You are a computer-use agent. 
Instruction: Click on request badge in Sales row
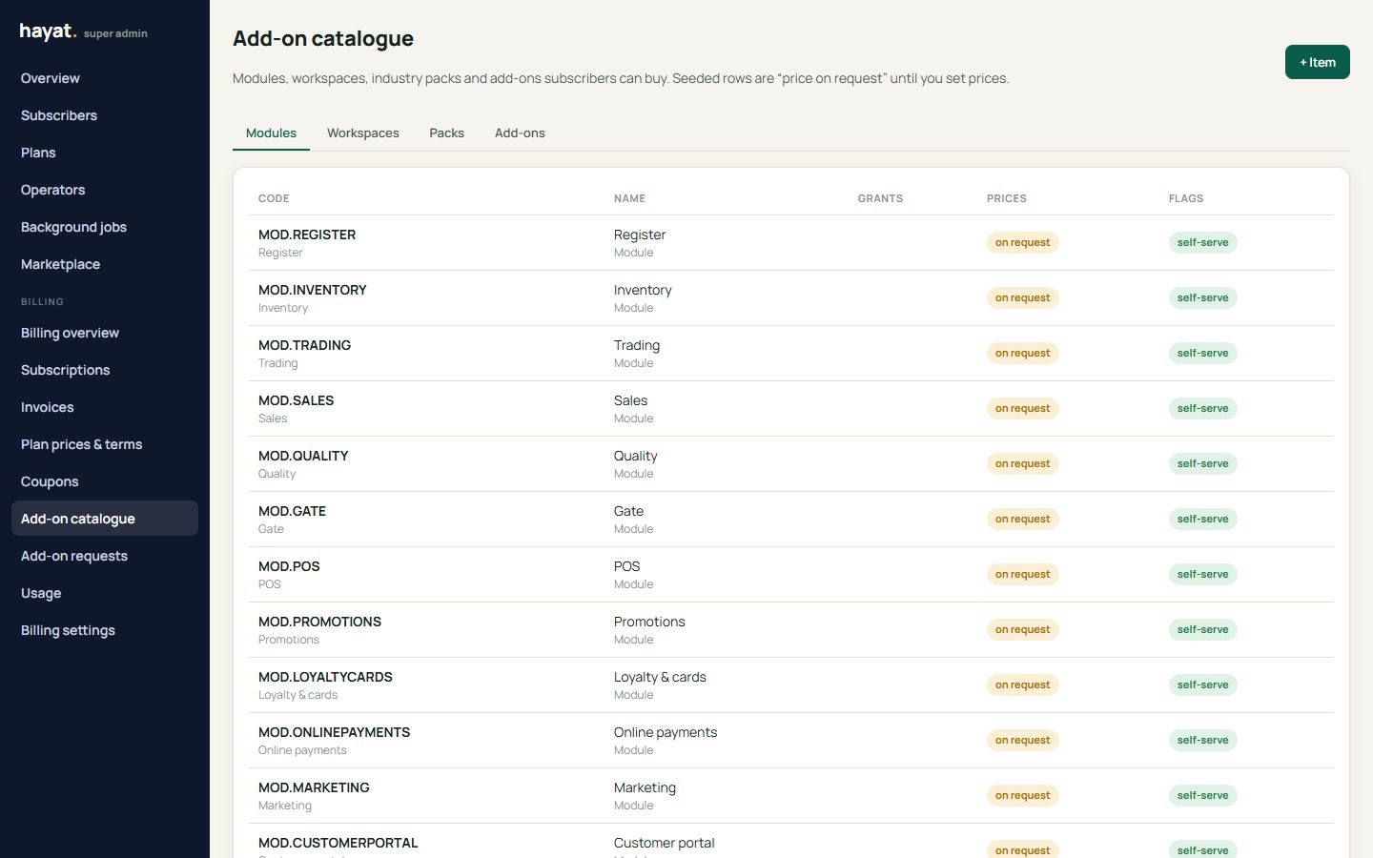(1022, 408)
